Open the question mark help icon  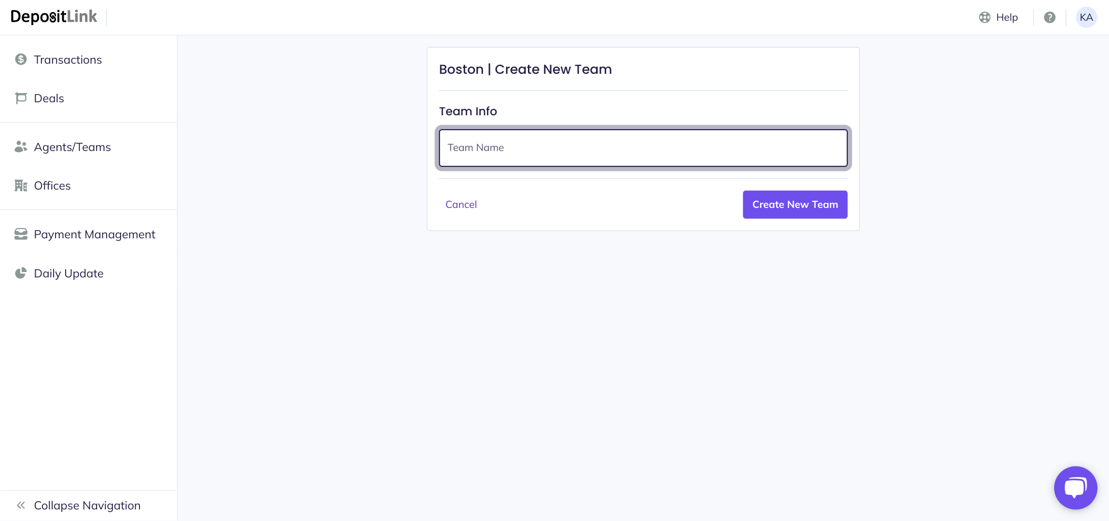(1050, 17)
